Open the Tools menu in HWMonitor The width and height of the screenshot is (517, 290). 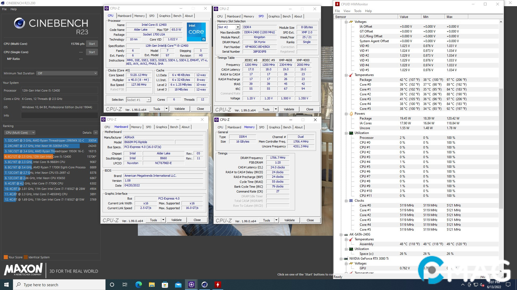[358, 11]
